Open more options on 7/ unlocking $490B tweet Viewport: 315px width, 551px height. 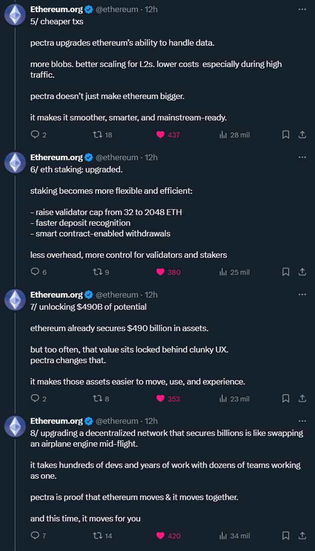coord(302,294)
